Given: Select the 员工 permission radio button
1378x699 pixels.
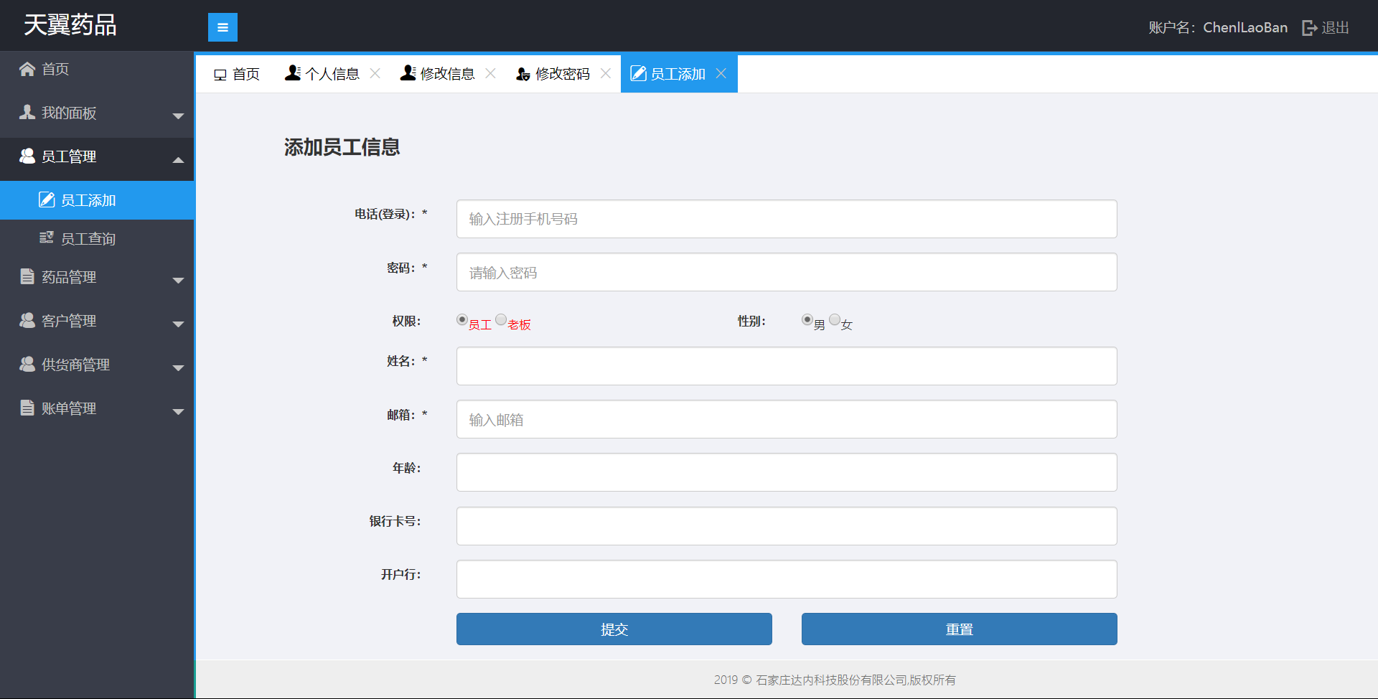Looking at the screenshot, I should [x=462, y=320].
